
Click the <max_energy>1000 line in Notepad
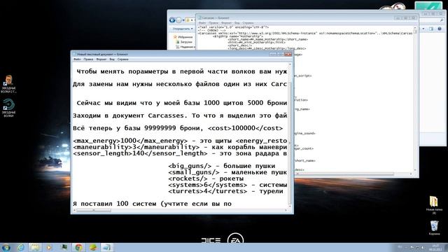click(x=180, y=141)
